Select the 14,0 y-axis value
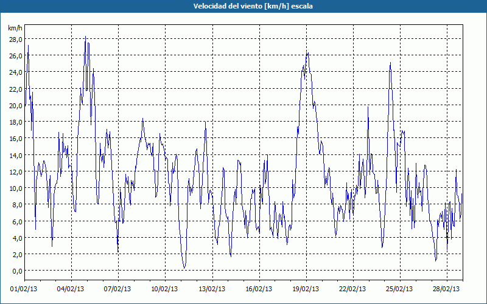Screen dimensions: 487x304 tap(16, 155)
